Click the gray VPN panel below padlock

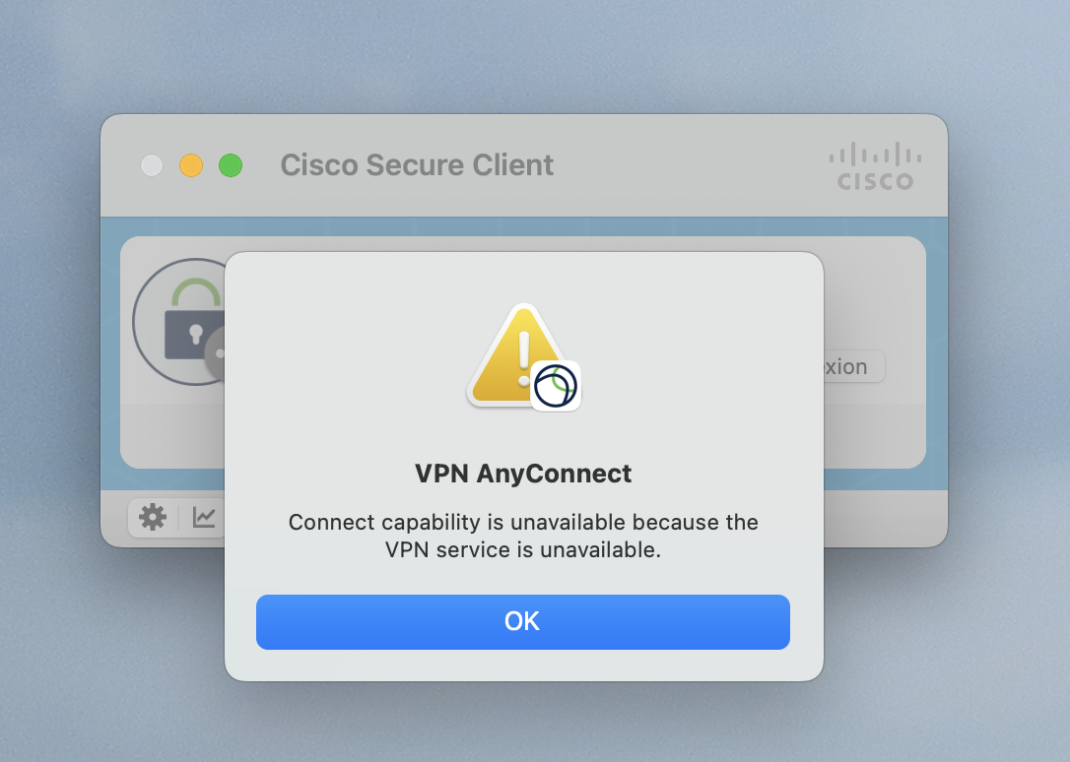(172, 429)
